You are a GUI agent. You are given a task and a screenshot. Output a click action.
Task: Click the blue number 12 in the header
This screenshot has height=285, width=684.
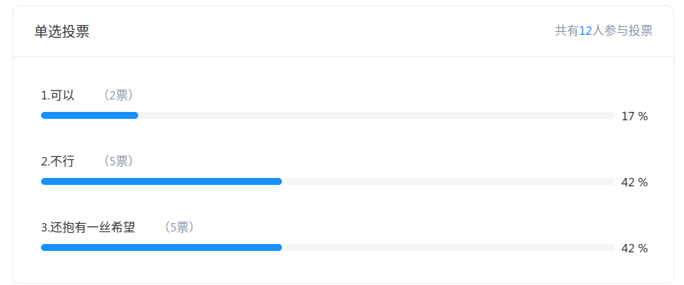[x=584, y=31]
